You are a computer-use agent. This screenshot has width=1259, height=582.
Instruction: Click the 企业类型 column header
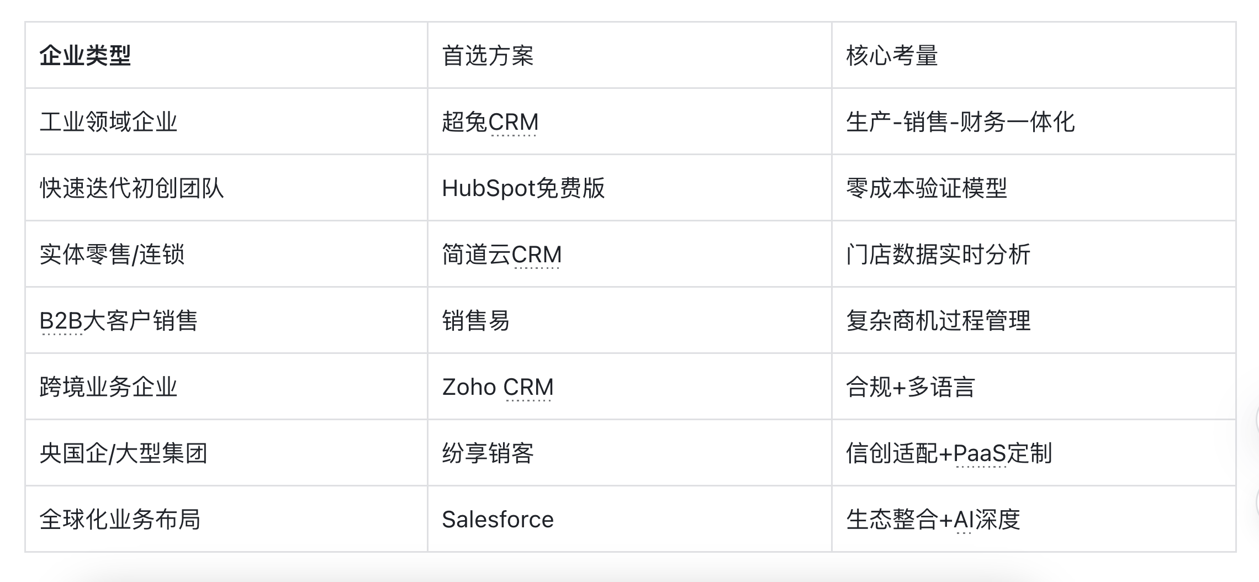(x=85, y=56)
